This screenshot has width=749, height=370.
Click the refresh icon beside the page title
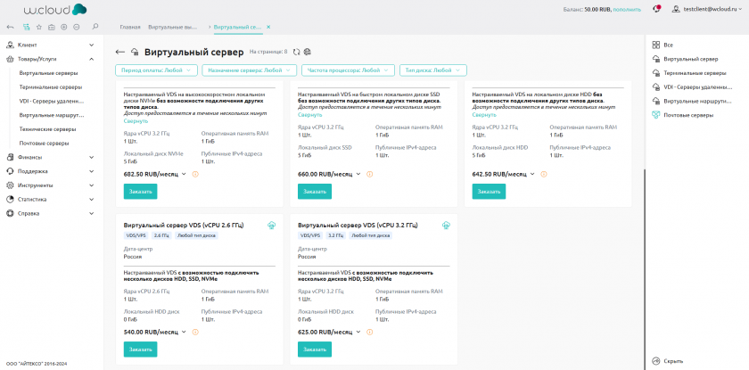pos(296,52)
